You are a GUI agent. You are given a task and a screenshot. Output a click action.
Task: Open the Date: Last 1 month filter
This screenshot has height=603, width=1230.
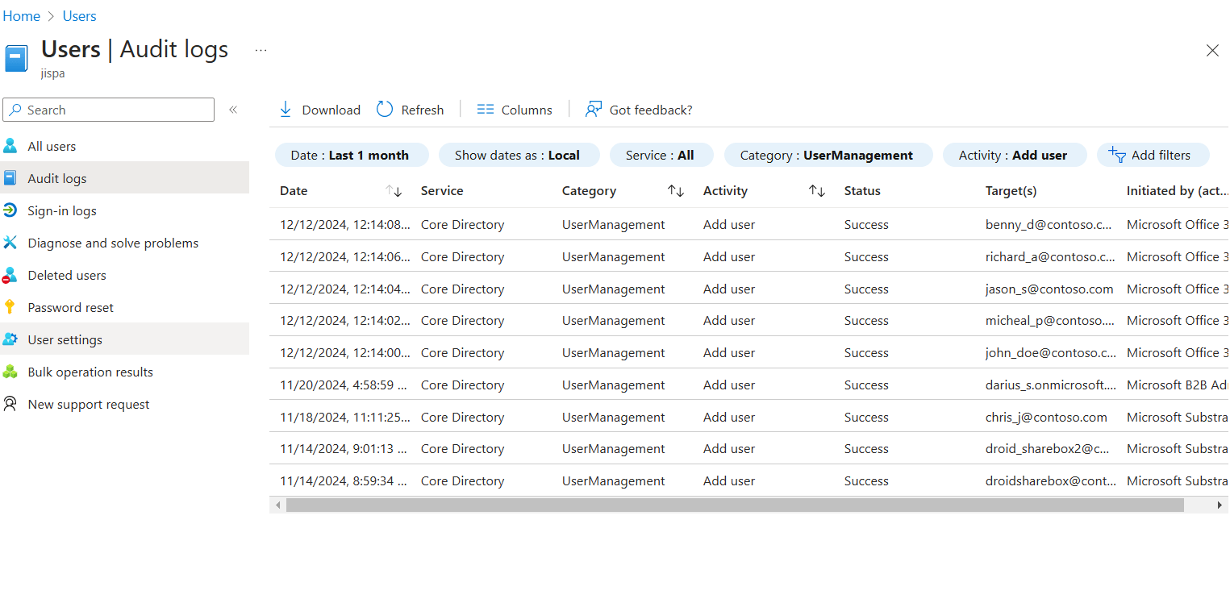pos(352,154)
